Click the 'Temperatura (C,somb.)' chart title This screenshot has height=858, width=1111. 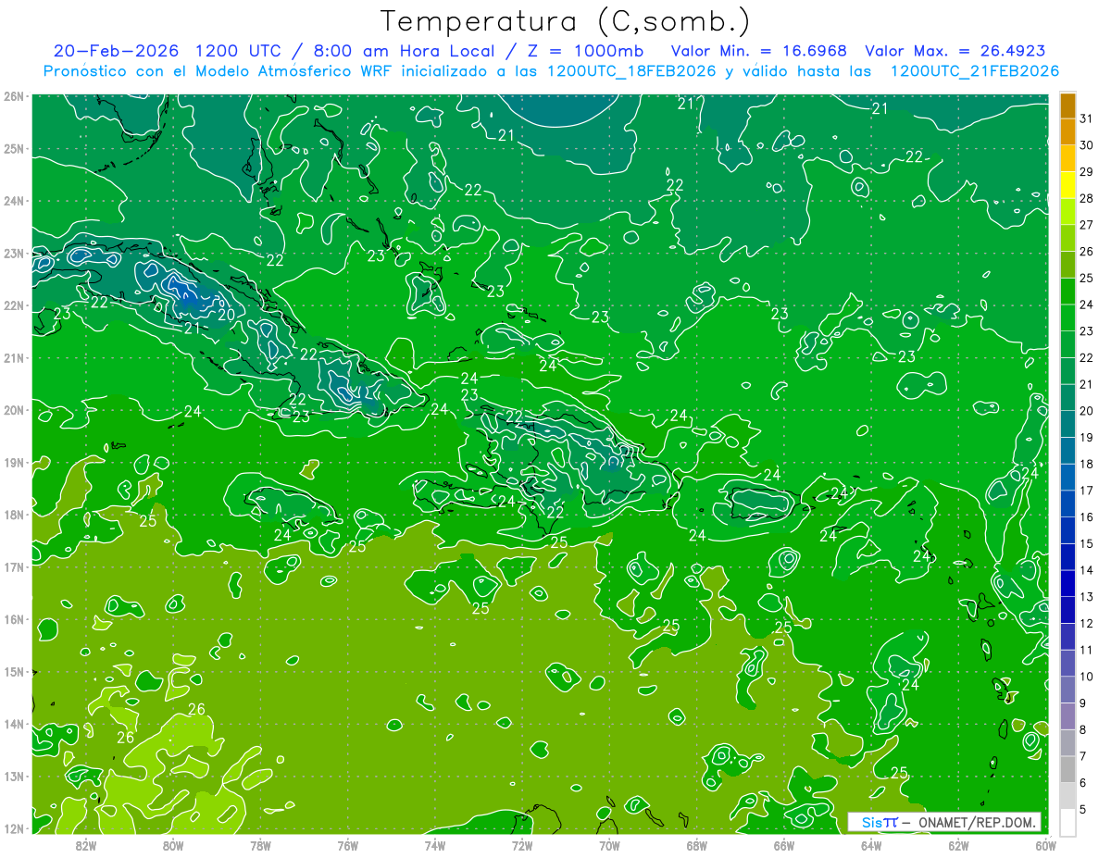[566, 21]
